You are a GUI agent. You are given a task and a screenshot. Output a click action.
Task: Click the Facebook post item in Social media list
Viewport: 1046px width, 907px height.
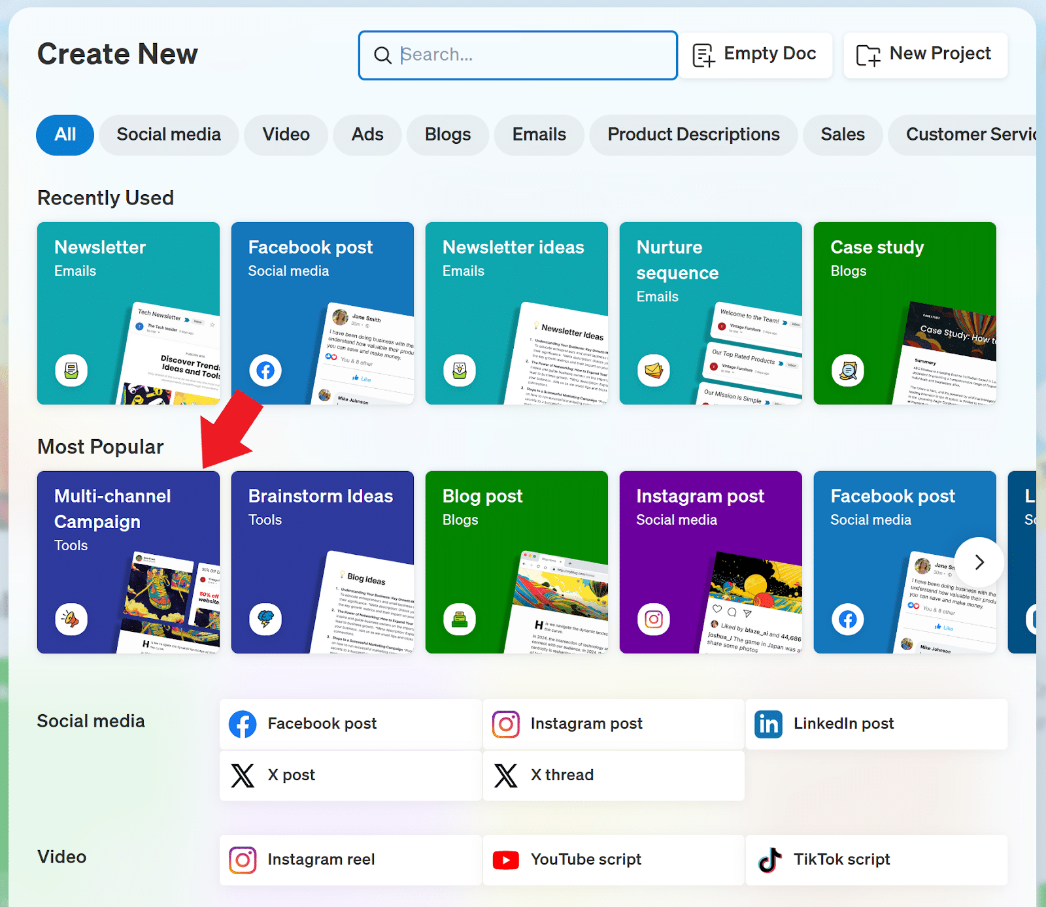pyautogui.click(x=350, y=724)
